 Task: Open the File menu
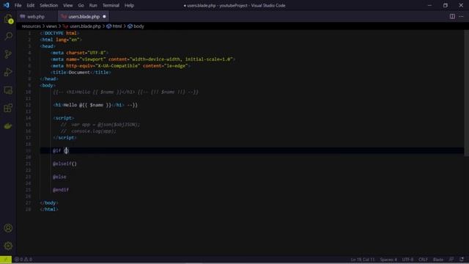tap(18, 5)
